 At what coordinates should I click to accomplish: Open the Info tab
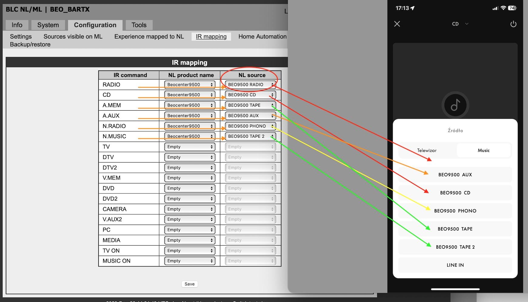(x=17, y=25)
